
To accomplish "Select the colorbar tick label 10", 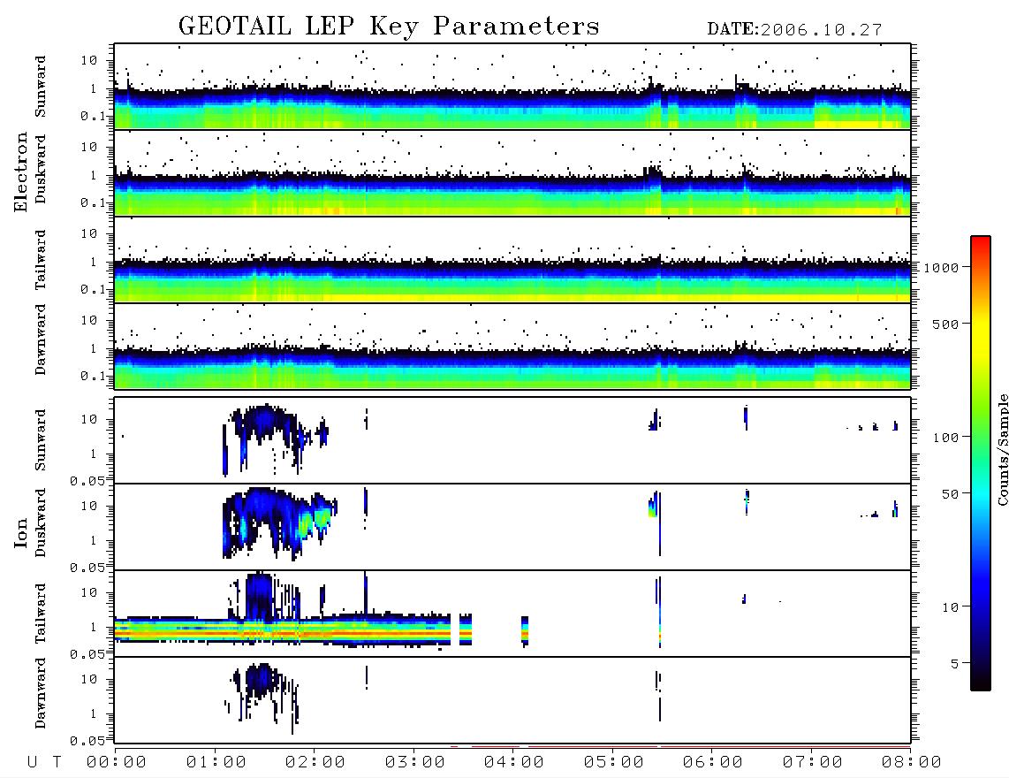I will click(x=950, y=607).
